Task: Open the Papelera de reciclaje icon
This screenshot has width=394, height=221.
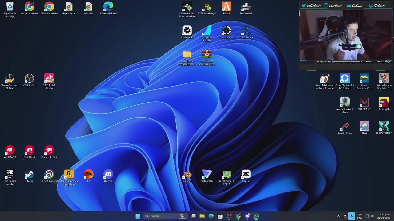Action: click(10, 10)
